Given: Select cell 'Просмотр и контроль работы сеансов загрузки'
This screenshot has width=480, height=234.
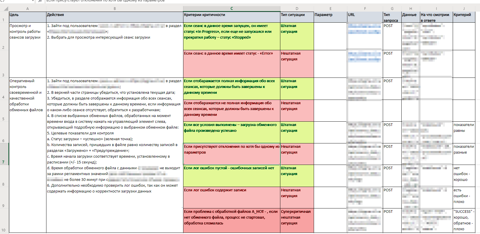Looking at the screenshot, I should click(28, 50).
